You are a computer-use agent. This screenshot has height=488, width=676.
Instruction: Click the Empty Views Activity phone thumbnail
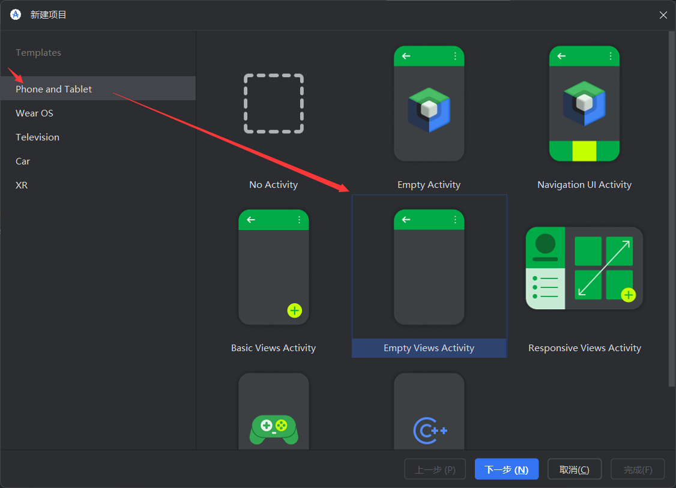coord(429,267)
